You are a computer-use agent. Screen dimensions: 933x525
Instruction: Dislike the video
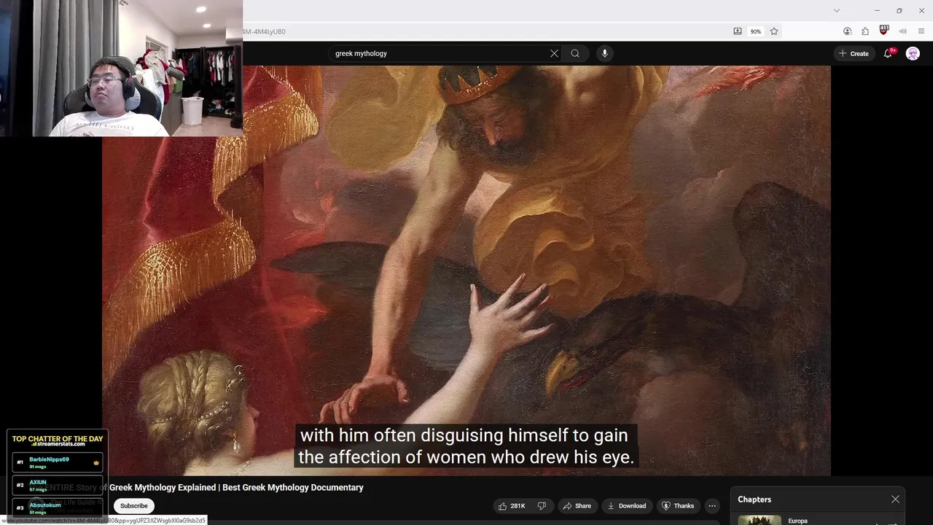coord(542,506)
